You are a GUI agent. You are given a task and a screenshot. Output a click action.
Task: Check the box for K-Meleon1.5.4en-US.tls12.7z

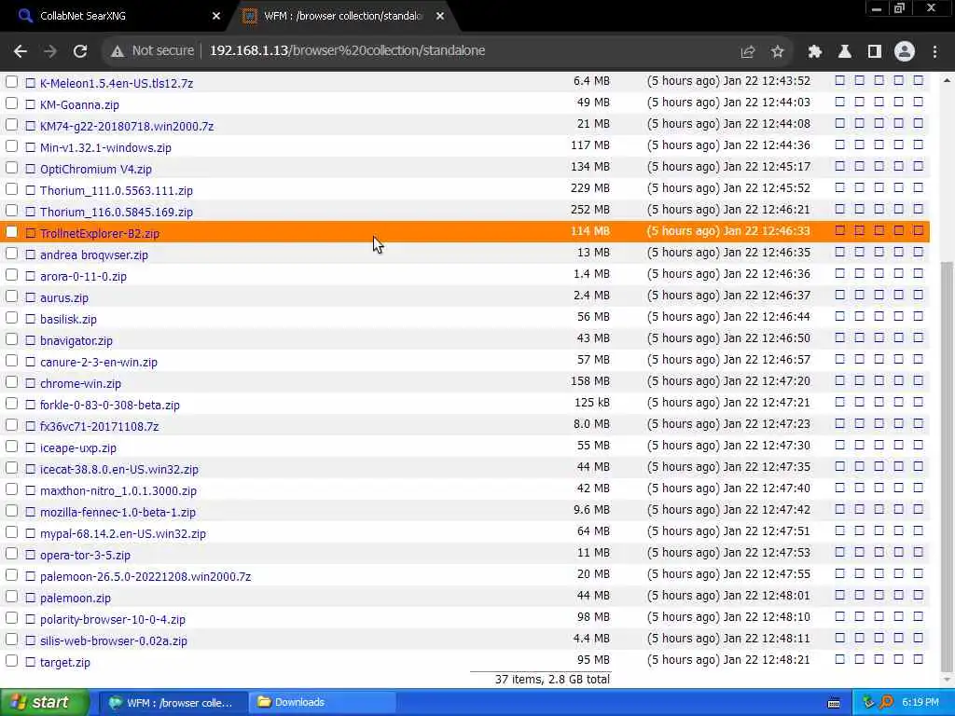(11, 82)
